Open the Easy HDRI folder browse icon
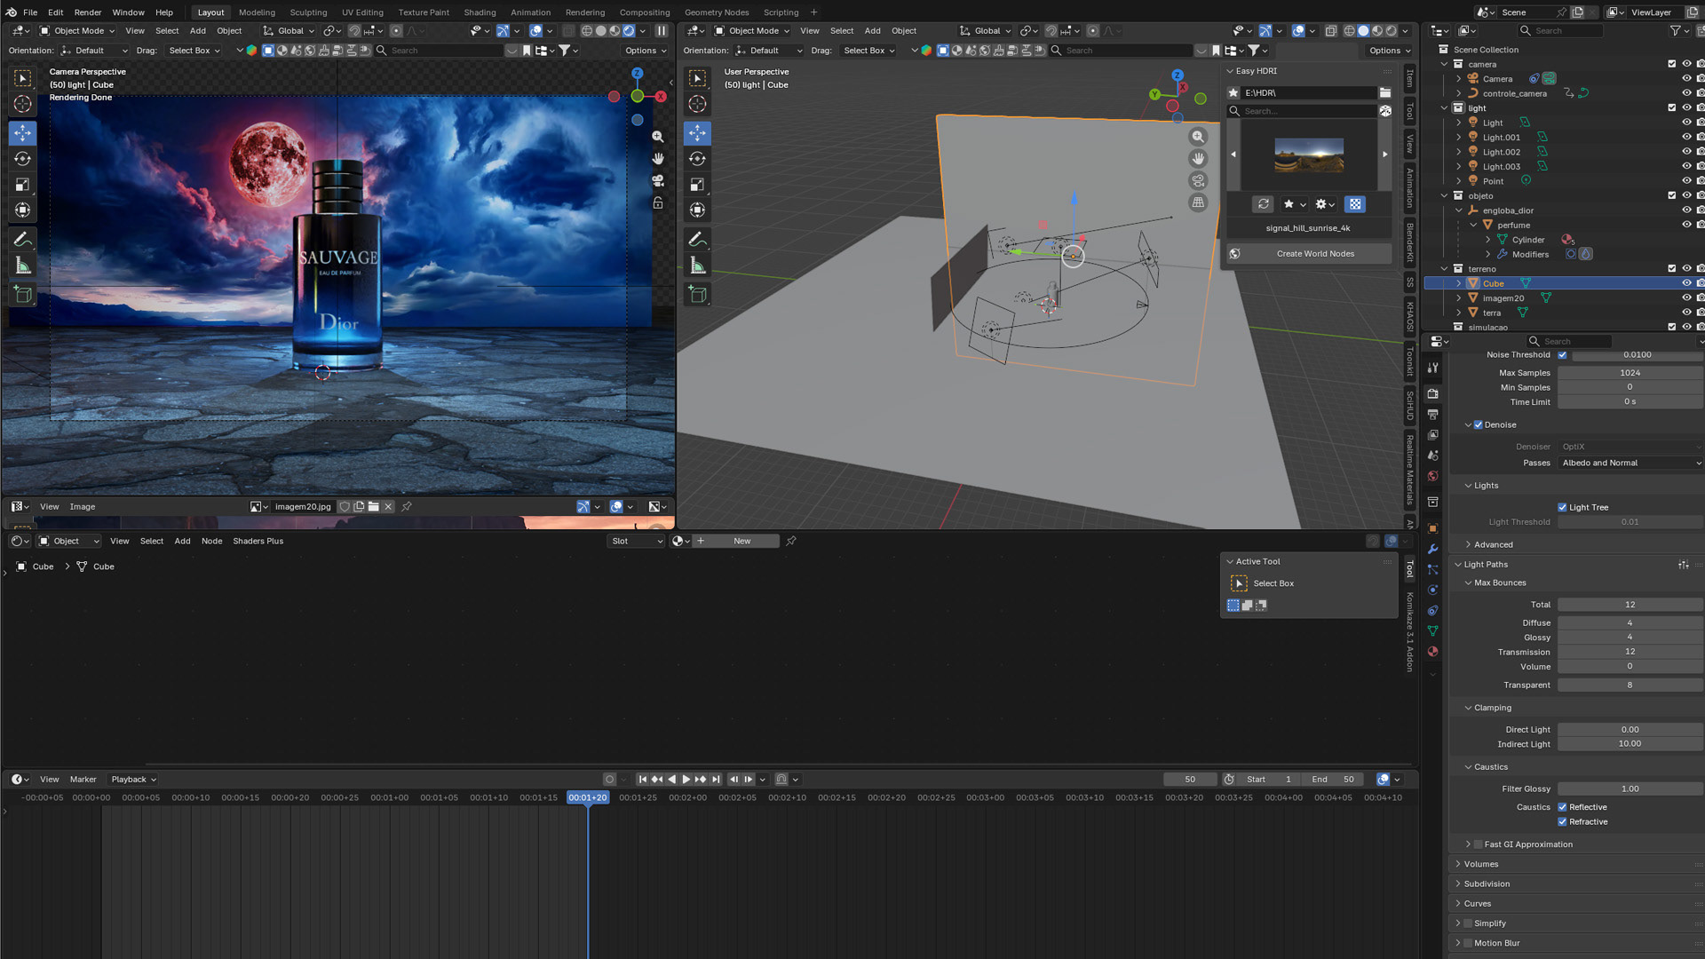 click(1385, 92)
